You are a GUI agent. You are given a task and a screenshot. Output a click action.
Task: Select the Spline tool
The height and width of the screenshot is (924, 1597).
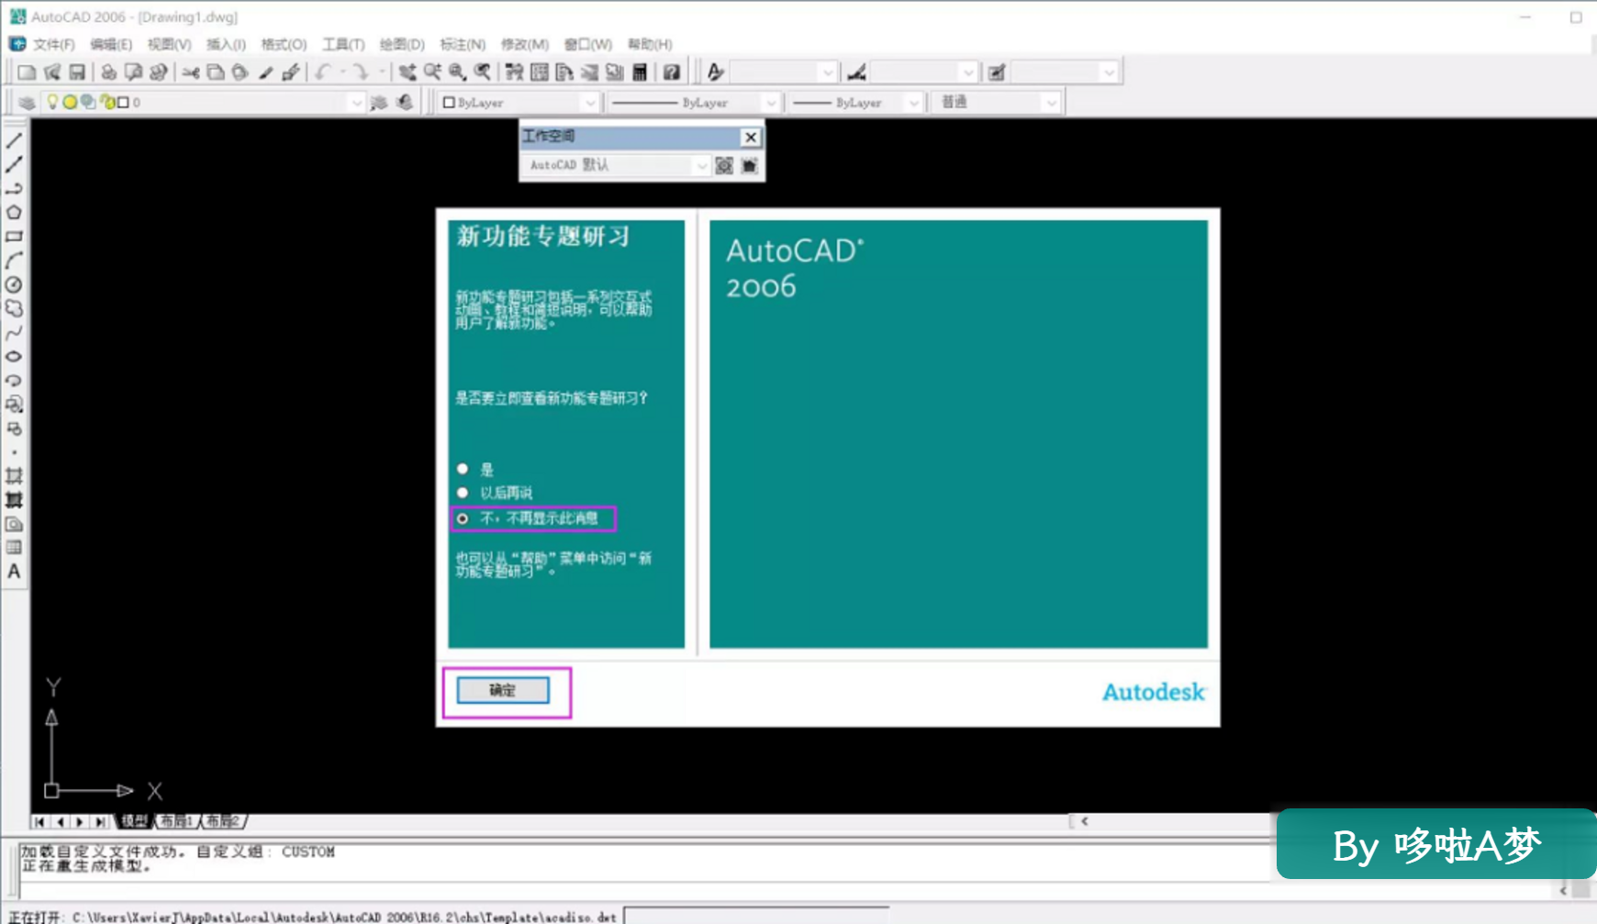click(x=14, y=332)
